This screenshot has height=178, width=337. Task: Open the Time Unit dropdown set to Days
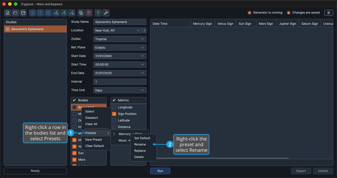click(x=120, y=90)
